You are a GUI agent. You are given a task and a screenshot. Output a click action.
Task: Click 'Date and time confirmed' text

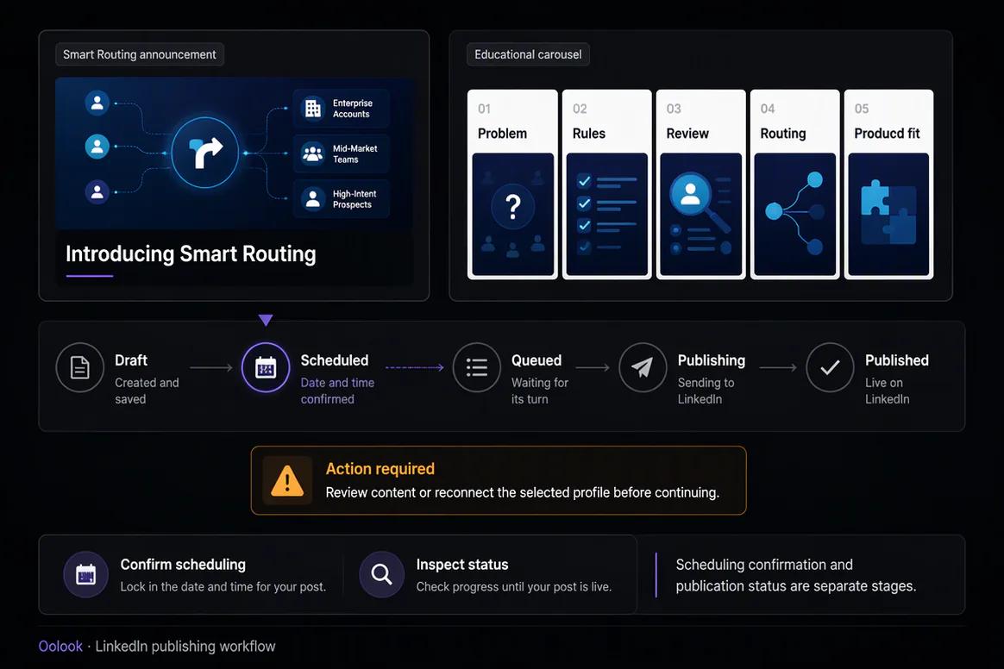click(337, 391)
